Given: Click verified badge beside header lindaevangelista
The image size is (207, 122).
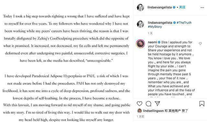Looking at the screenshot, I should pos(174,7).
